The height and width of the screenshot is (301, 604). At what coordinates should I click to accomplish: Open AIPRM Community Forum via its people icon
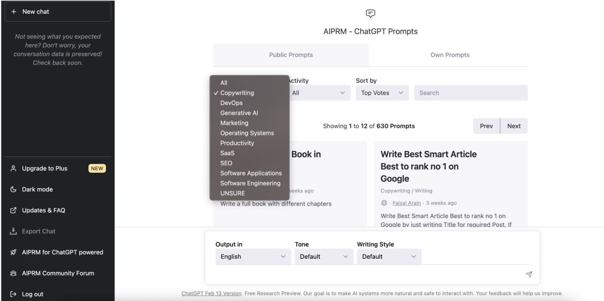[14, 273]
